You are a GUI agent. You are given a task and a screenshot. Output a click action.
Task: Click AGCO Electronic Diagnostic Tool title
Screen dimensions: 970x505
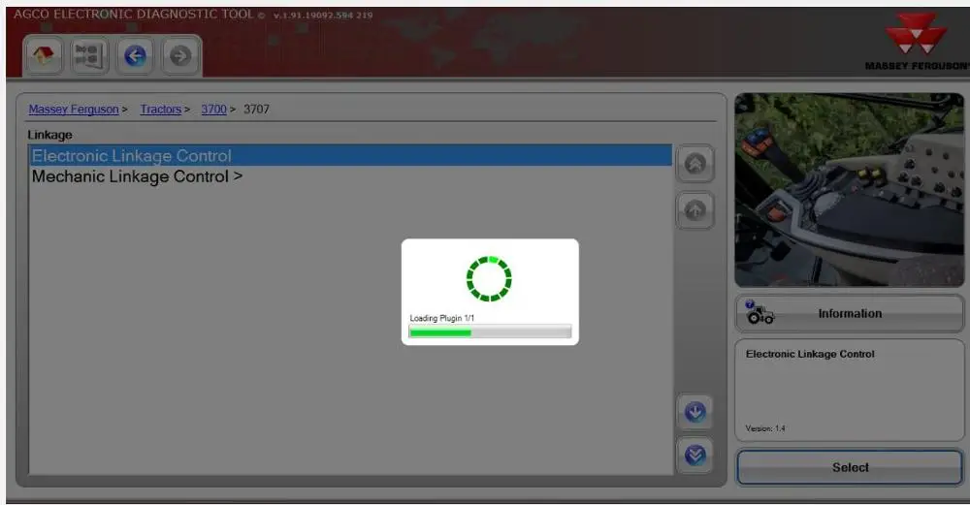(134, 14)
